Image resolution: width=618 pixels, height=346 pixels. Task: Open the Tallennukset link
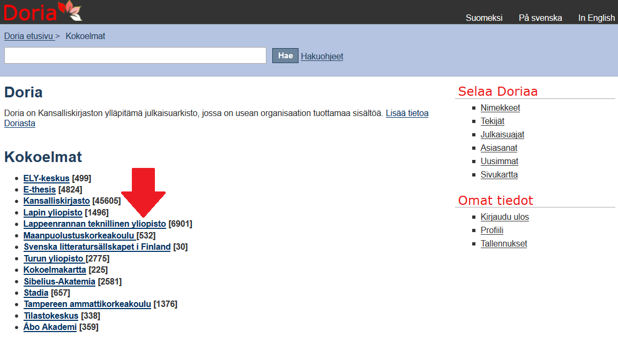[x=504, y=244]
